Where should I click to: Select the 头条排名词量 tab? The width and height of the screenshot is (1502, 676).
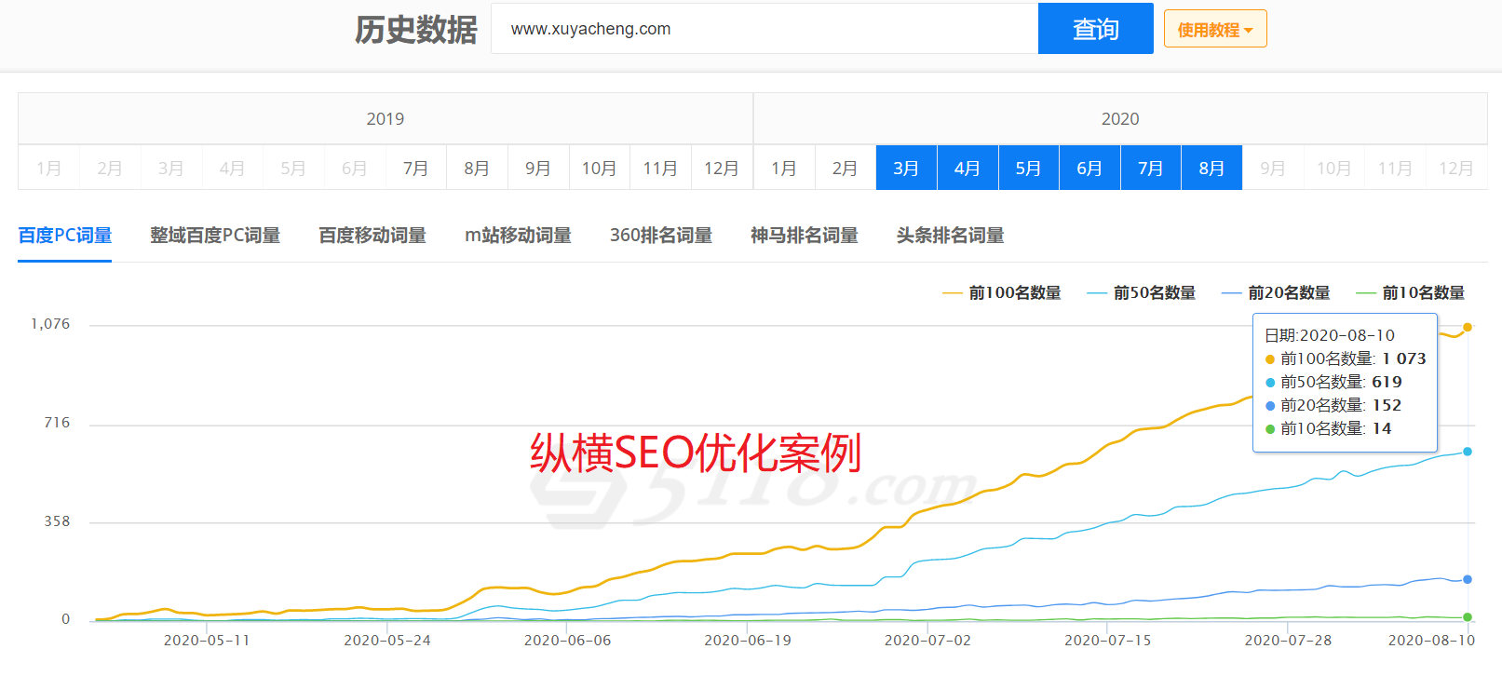(x=950, y=236)
